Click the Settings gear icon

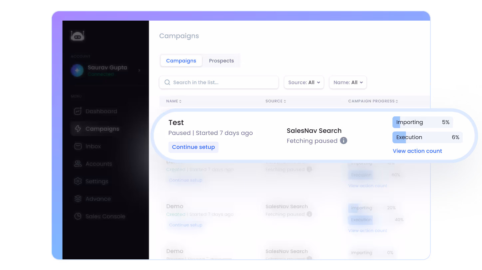click(78, 181)
